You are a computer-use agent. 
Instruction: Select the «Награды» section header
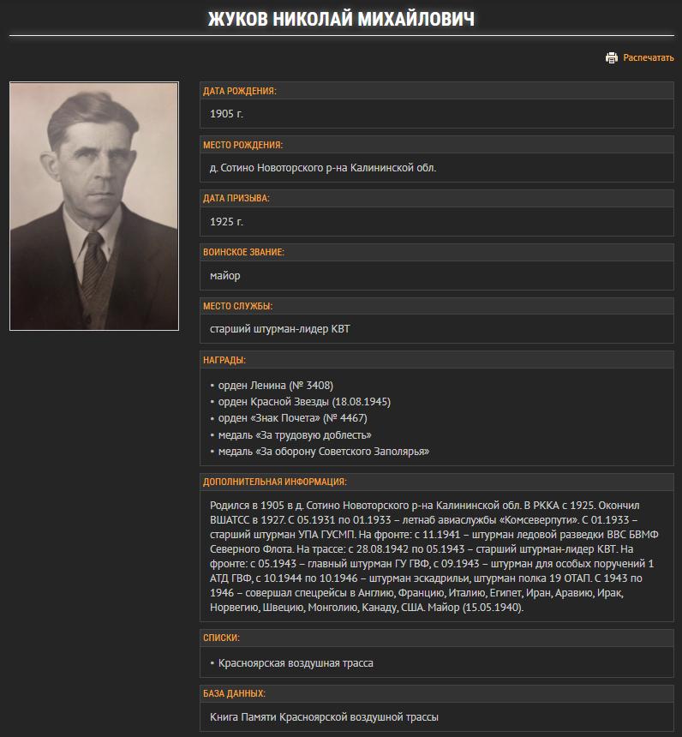(x=224, y=361)
